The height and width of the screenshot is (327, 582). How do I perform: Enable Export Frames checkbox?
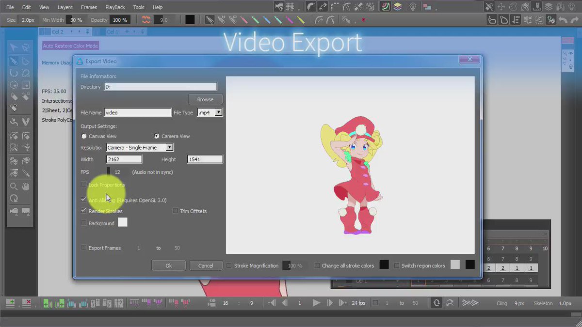[x=84, y=248]
